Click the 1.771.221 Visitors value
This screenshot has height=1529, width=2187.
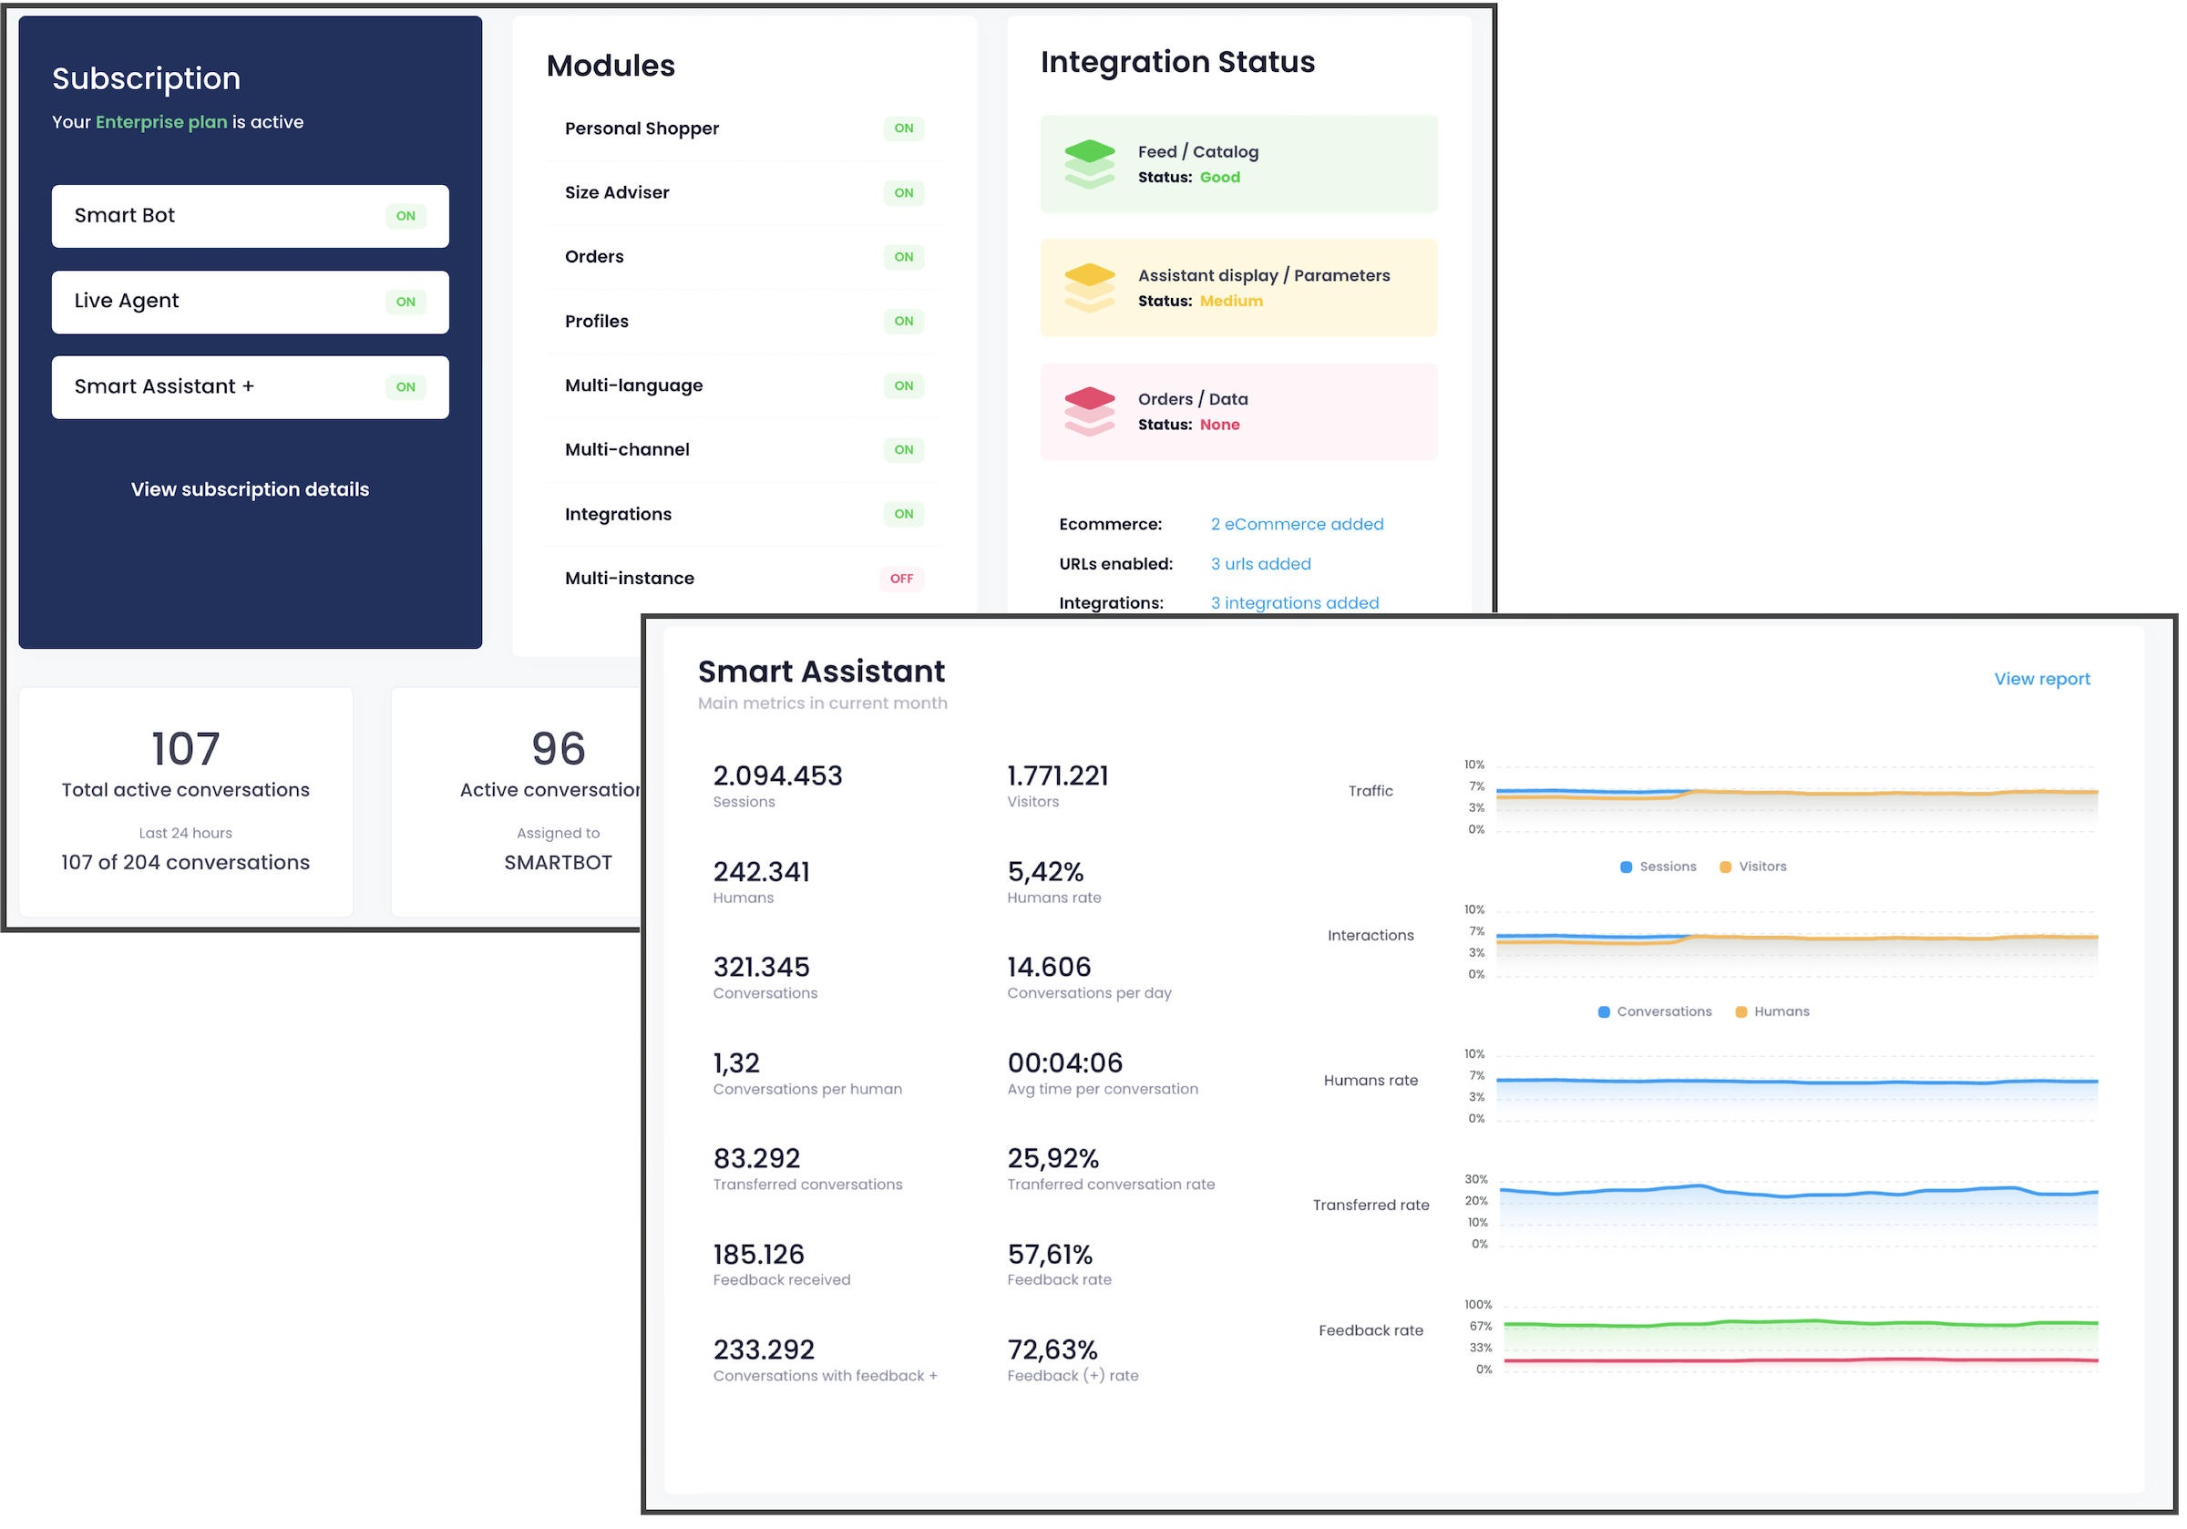point(1057,775)
